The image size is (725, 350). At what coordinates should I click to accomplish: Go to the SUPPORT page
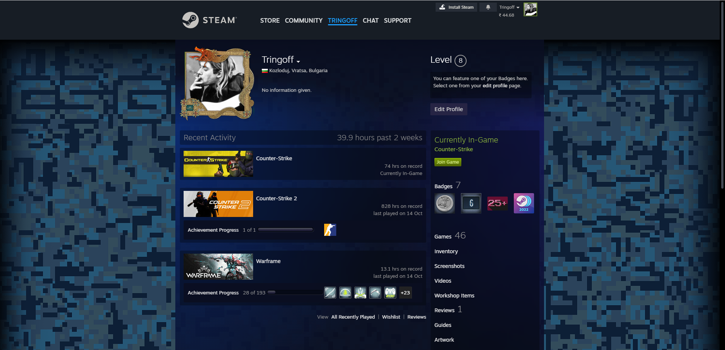pos(397,20)
